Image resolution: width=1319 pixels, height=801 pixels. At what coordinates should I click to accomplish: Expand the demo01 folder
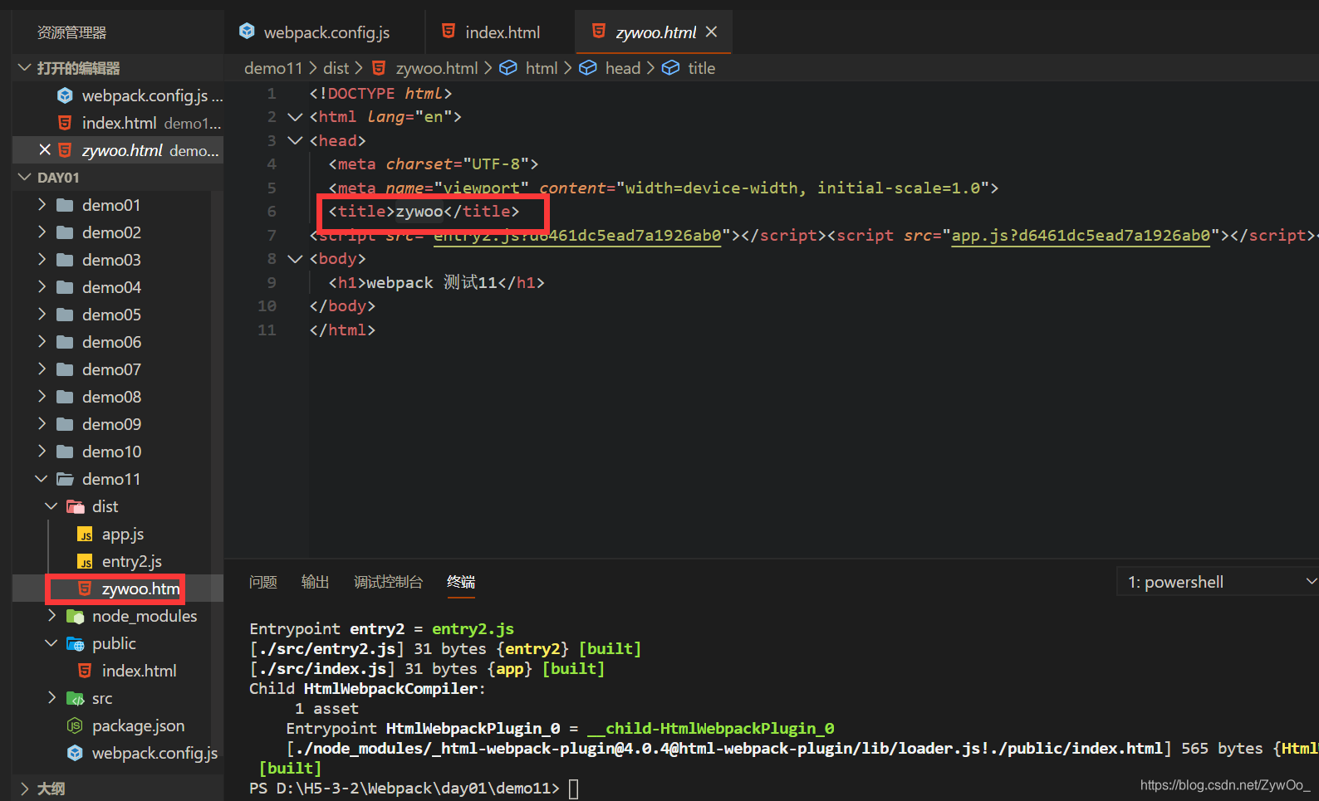(x=42, y=204)
